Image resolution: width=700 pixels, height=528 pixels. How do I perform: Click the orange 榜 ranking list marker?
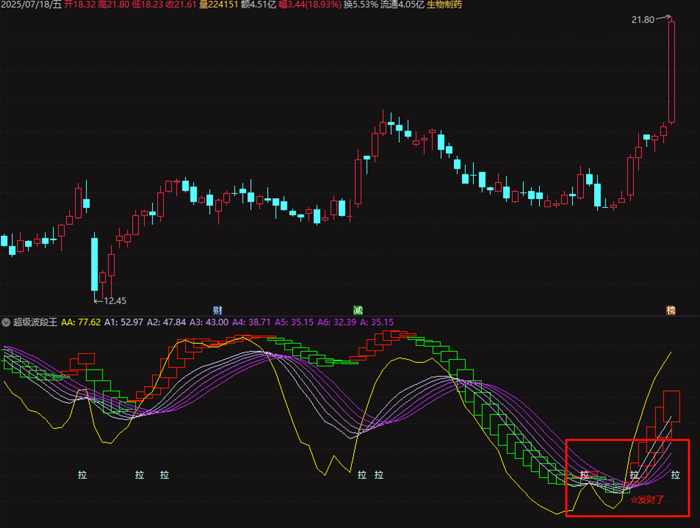[x=671, y=310]
